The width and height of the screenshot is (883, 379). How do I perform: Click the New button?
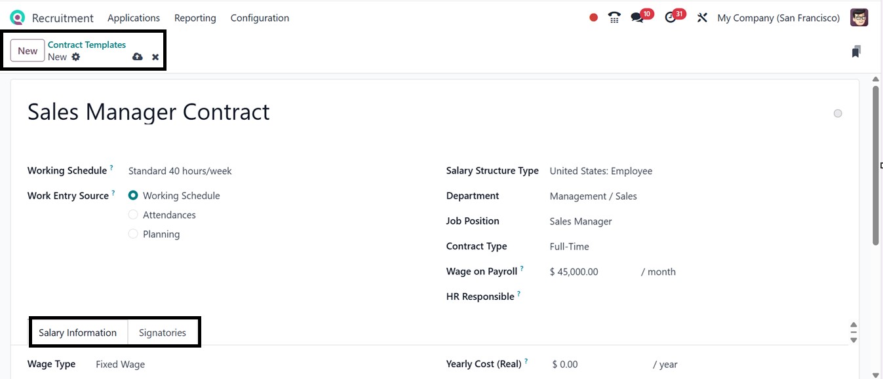(x=28, y=51)
